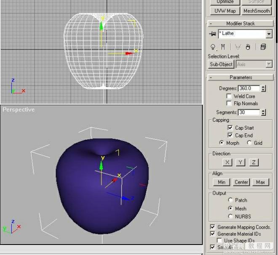The height and width of the screenshot is (255, 278).
Task: Enable the Weld Core checkbox
Action: [229, 96]
